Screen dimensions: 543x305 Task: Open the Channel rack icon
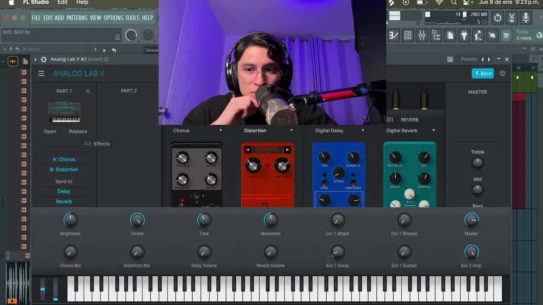pyautogui.click(x=408, y=36)
